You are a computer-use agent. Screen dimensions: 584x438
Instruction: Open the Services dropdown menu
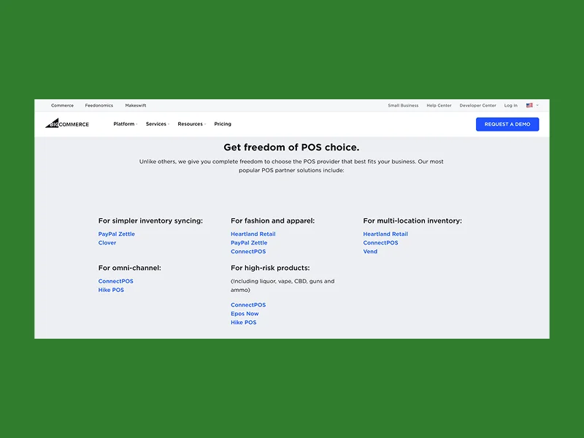[156, 124]
